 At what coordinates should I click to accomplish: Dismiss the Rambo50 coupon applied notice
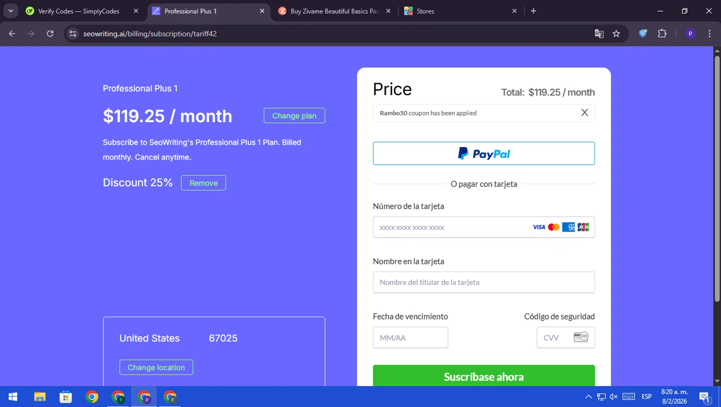point(584,112)
